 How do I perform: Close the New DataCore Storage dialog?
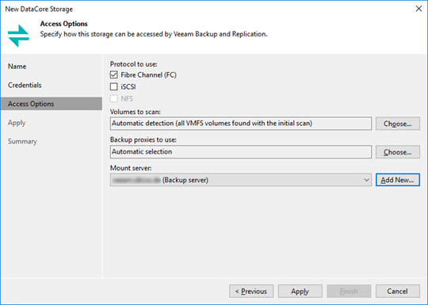pos(418,9)
